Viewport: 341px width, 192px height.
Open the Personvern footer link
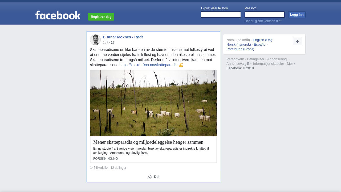235,59
